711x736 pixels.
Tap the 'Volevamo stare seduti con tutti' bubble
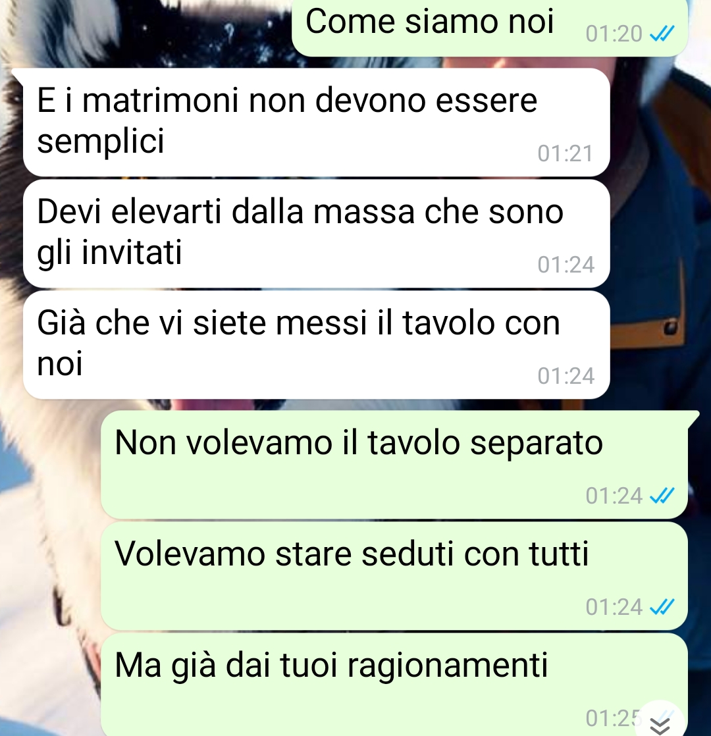[394, 576]
